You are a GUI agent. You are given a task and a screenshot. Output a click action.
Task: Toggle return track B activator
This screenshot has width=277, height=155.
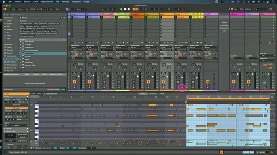(x=248, y=82)
